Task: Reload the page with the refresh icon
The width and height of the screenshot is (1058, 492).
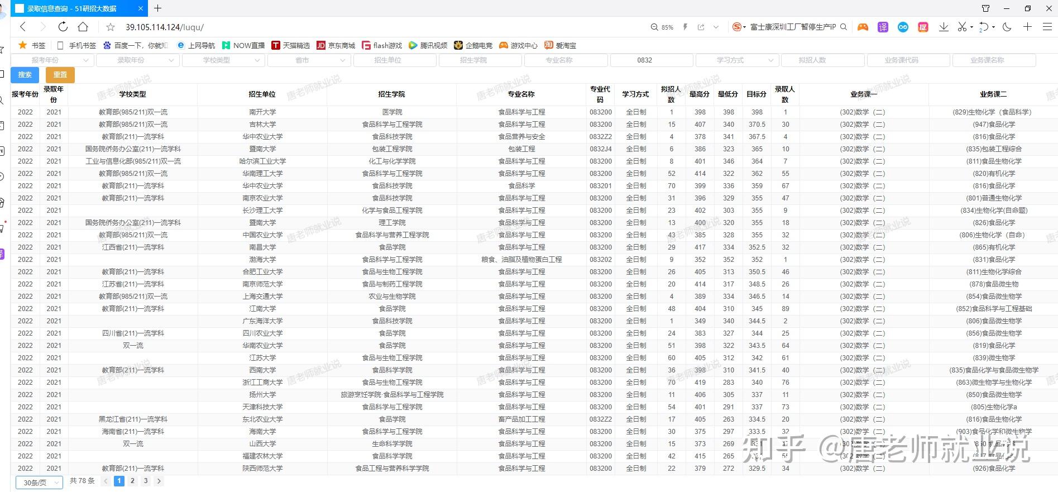Action: coord(63,27)
